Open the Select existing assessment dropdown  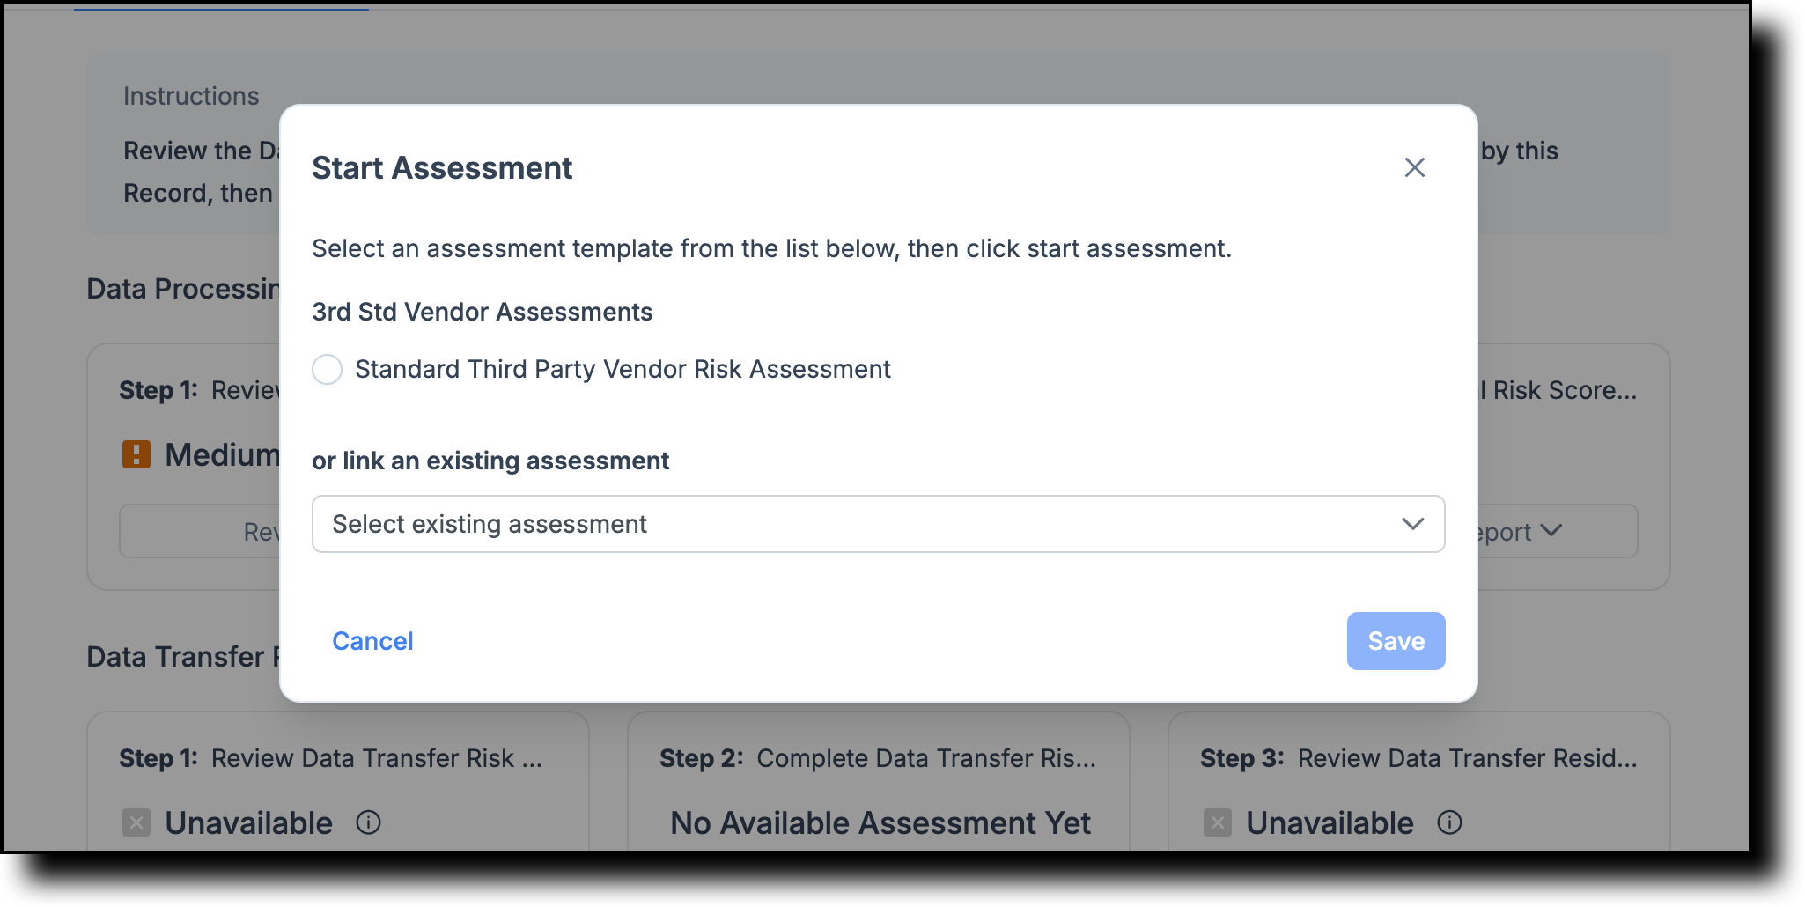pos(878,524)
